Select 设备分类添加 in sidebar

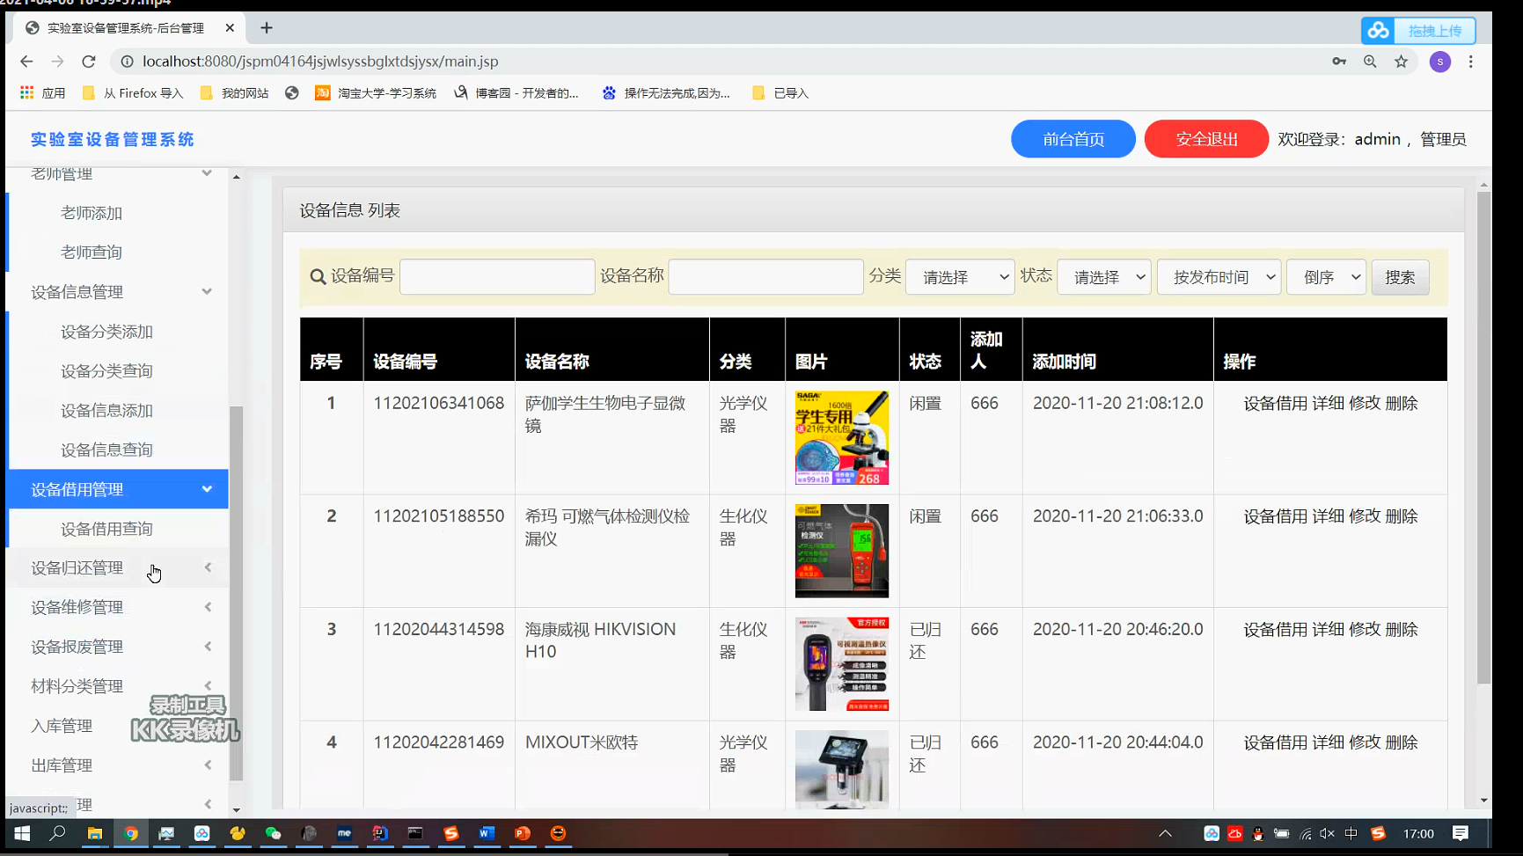click(106, 332)
